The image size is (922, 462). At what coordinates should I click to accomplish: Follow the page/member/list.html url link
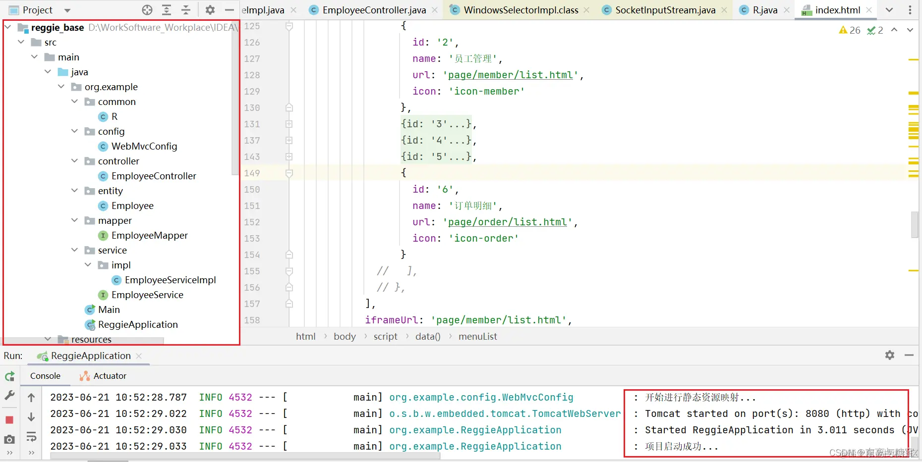pyautogui.click(x=511, y=75)
